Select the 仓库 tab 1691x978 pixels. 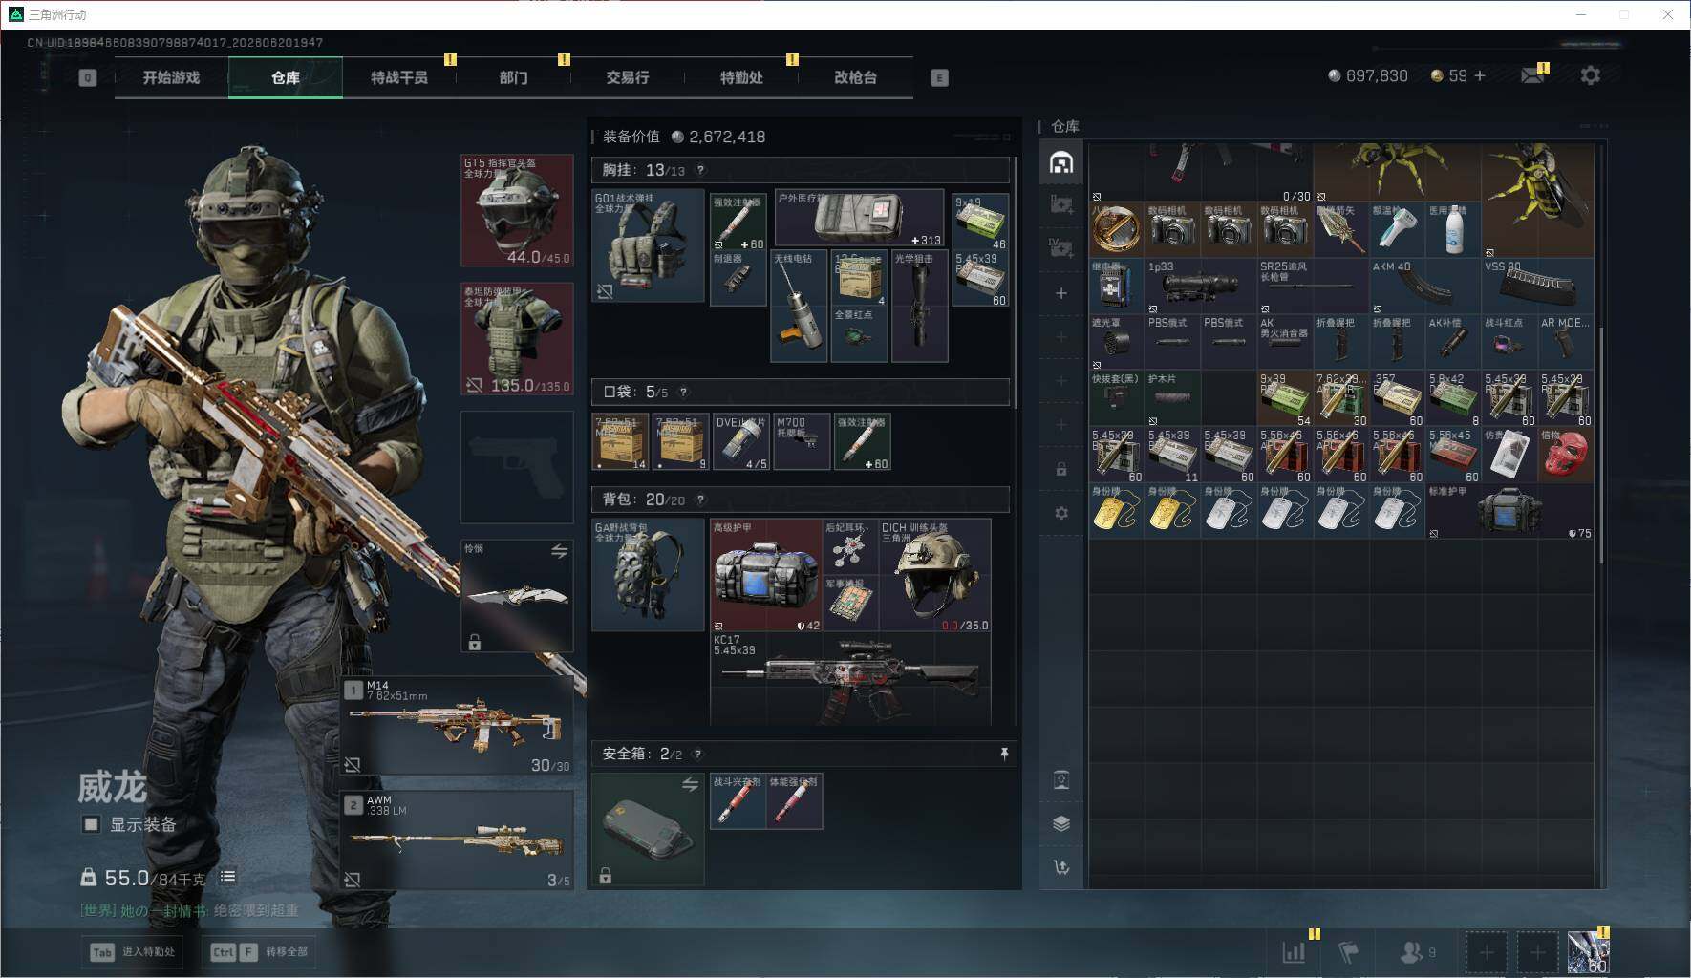click(285, 77)
